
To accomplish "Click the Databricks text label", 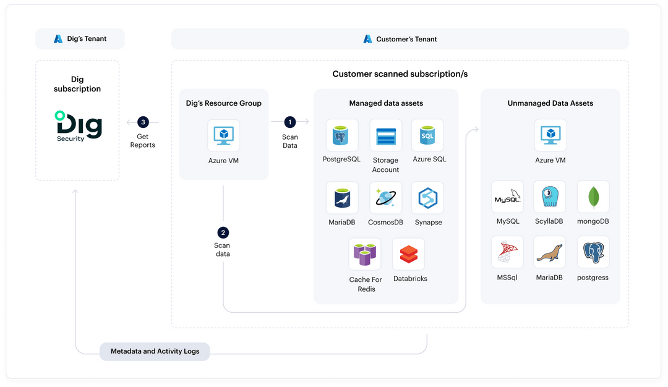I will 410,278.
